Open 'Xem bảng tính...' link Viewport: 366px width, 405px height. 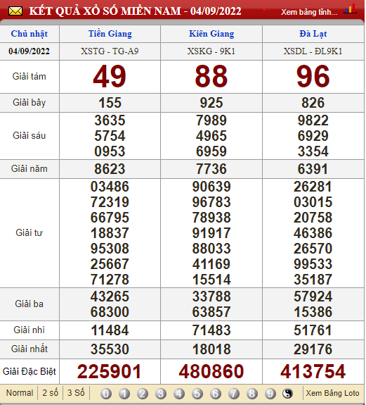[309, 12]
